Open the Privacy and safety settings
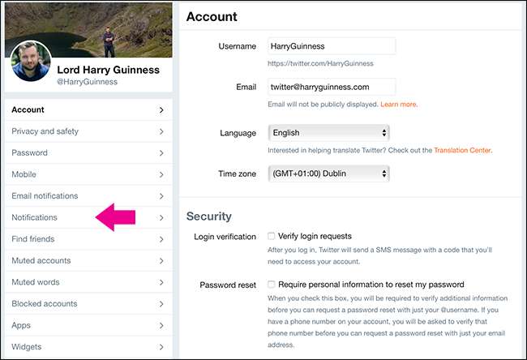This screenshot has width=527, height=360. (45, 131)
